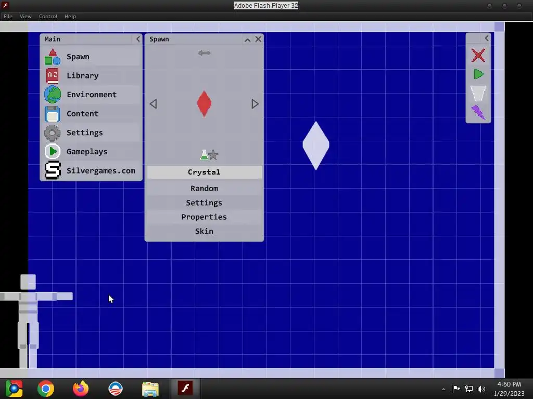Open the View menu

(26, 16)
